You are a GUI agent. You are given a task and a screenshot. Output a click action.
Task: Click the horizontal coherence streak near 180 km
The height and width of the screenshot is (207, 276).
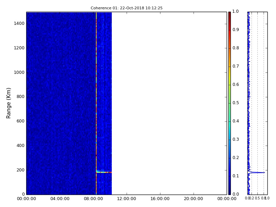click(x=104, y=172)
